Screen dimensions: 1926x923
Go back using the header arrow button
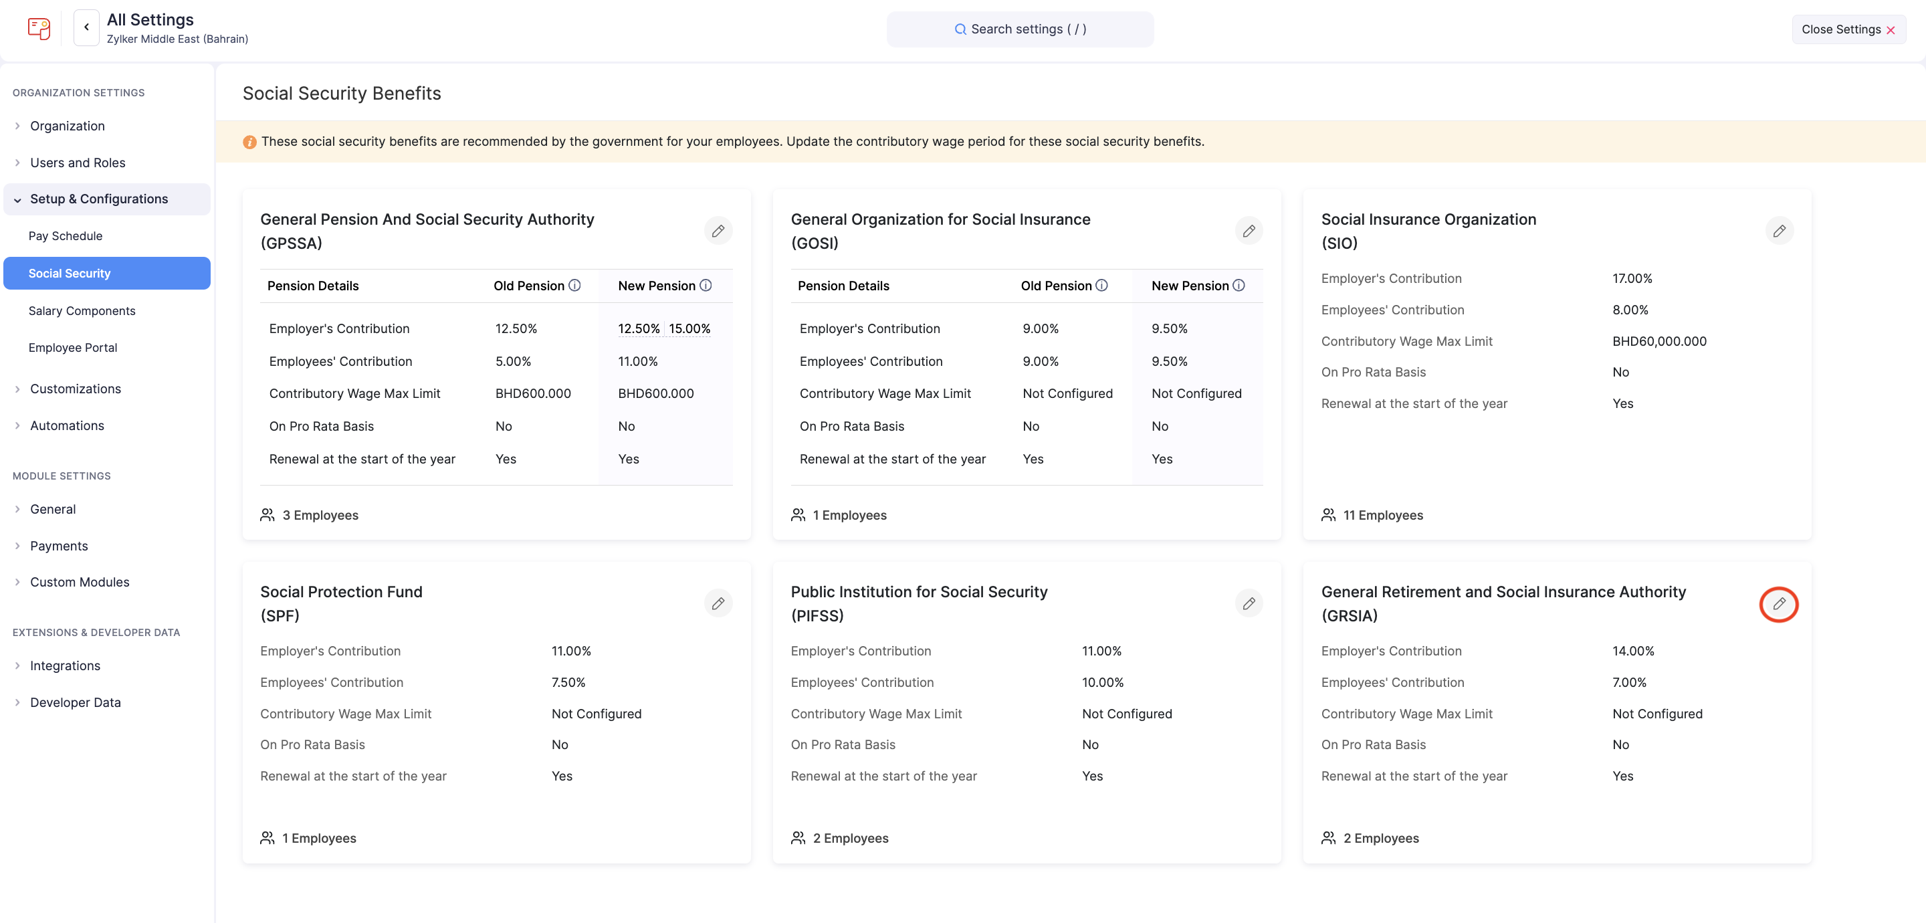click(87, 27)
